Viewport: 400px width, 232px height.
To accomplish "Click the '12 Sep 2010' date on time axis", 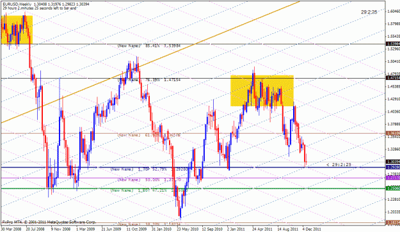I will pyautogui.click(x=212, y=229).
